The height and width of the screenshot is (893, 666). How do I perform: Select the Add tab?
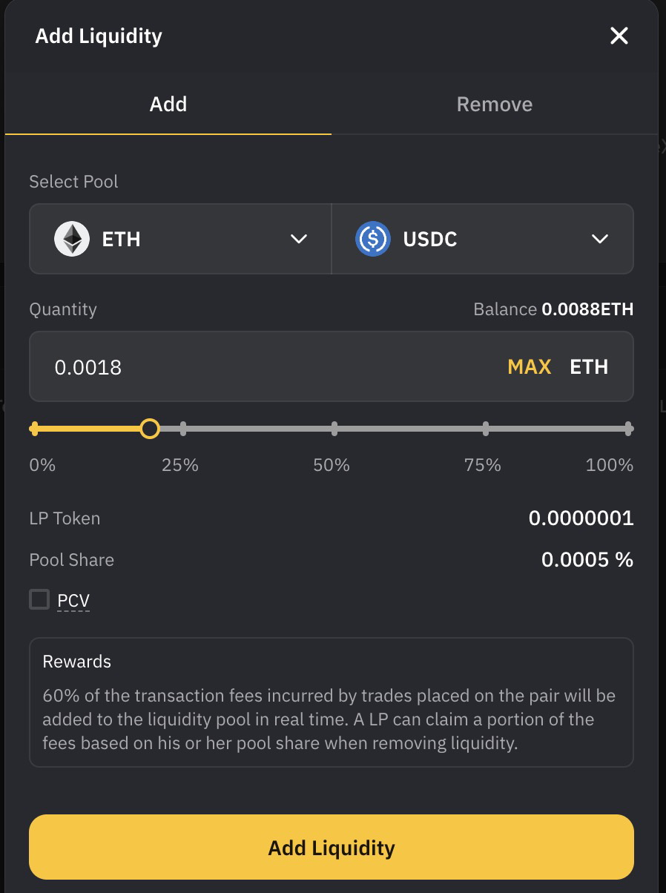(x=168, y=104)
